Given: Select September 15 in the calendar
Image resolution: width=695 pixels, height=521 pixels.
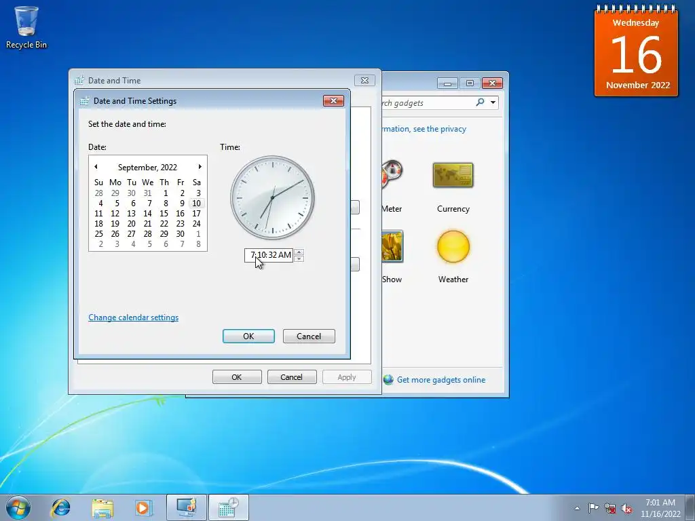Looking at the screenshot, I should [x=164, y=214].
